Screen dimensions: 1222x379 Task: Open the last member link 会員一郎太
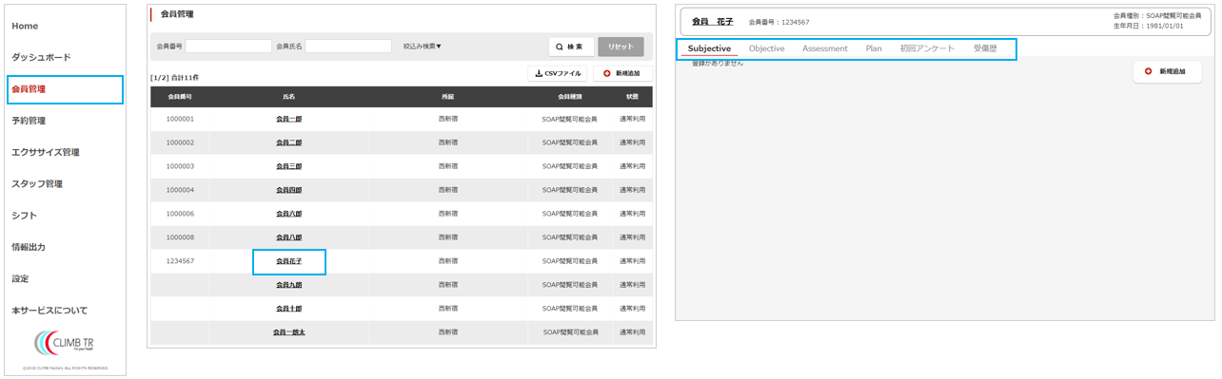click(288, 332)
